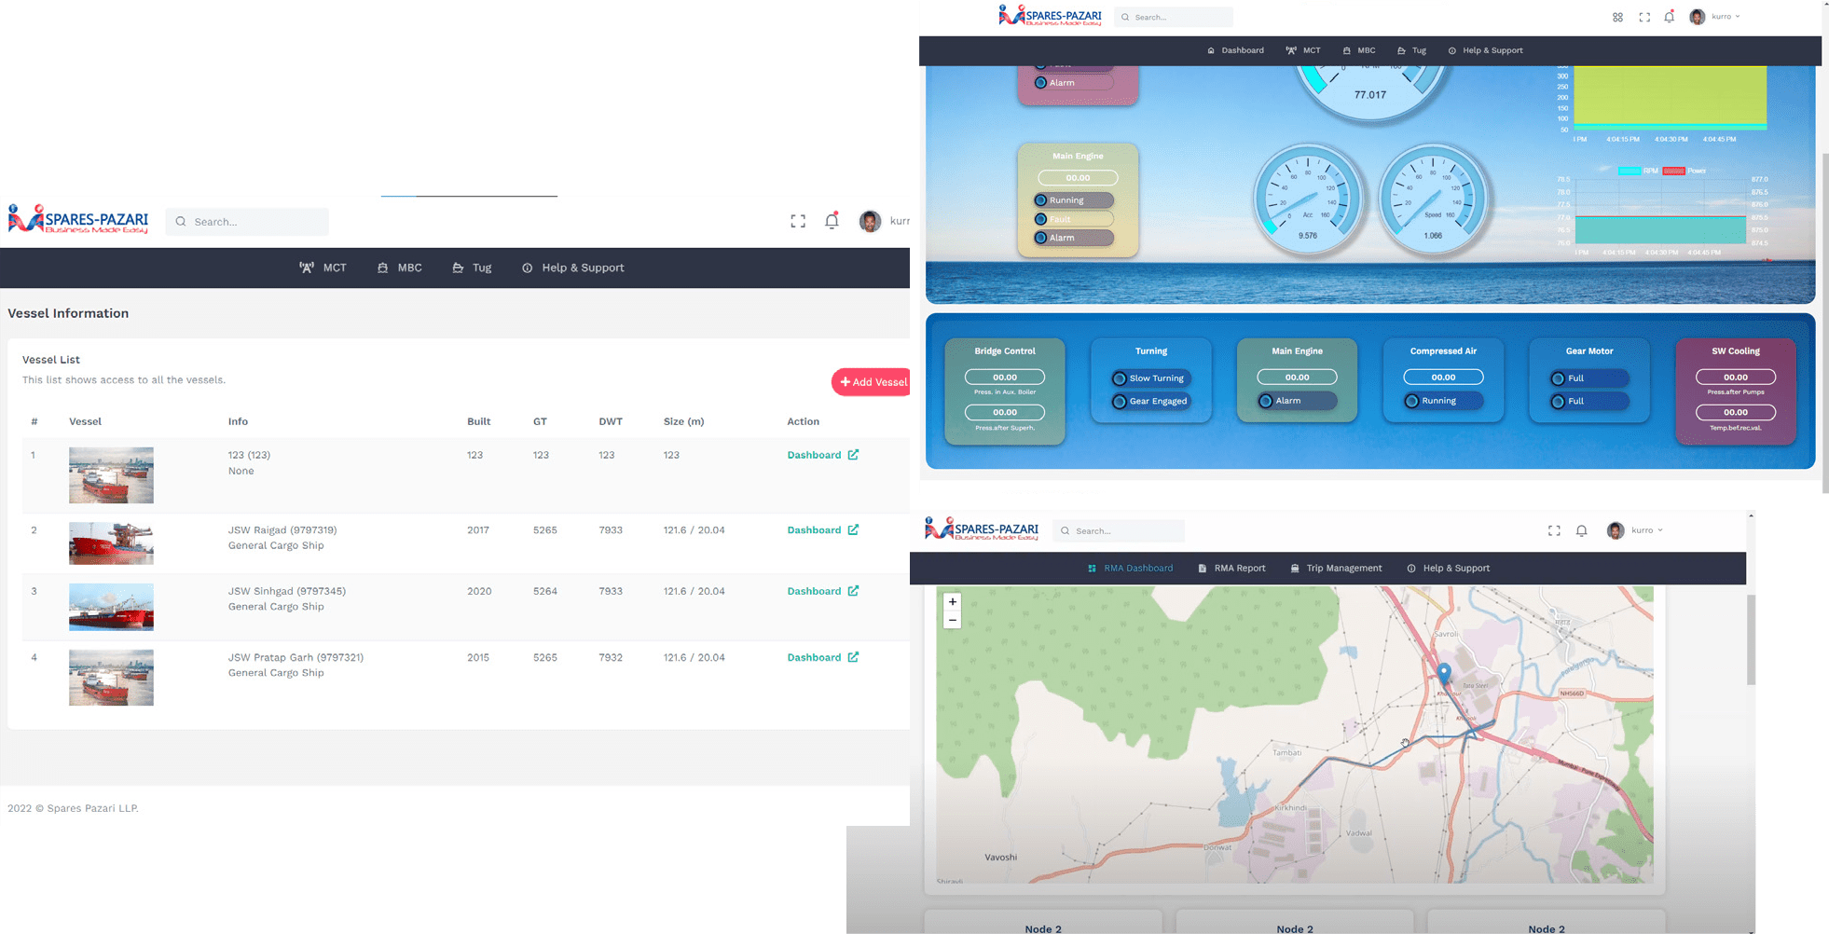
Task: Click JSW Sinhgad vessel thumbnail
Action: (x=111, y=607)
